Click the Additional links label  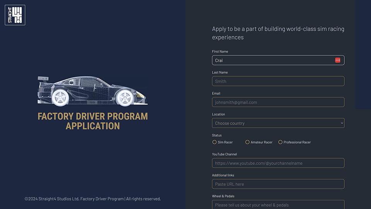coord(223,175)
